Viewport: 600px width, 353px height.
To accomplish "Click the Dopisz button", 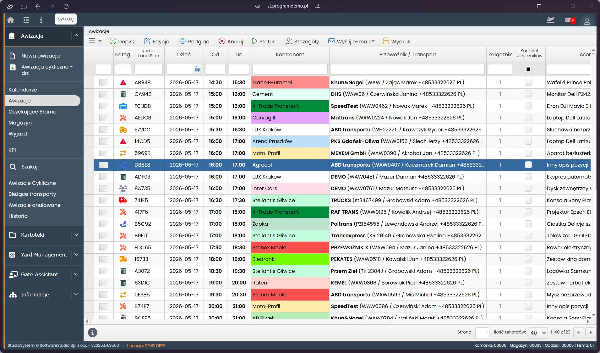I will (x=122, y=41).
